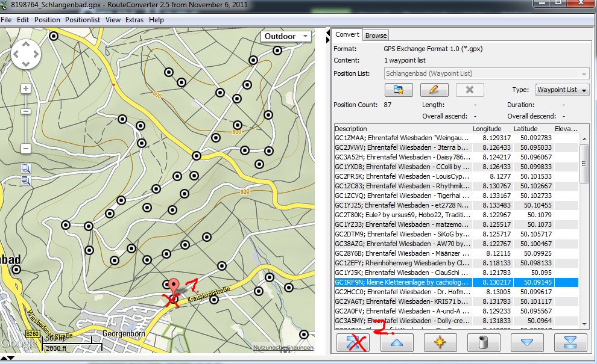This screenshot has width=597, height=364.
Task: Click the Eleva... column header
Action: (x=566, y=129)
